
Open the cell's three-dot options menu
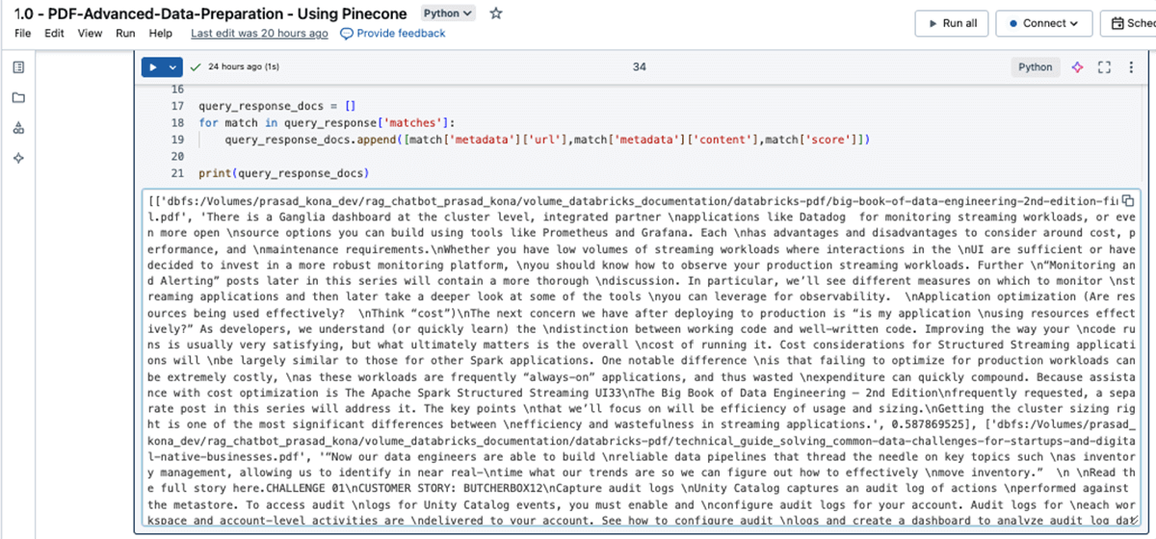pyautogui.click(x=1130, y=67)
